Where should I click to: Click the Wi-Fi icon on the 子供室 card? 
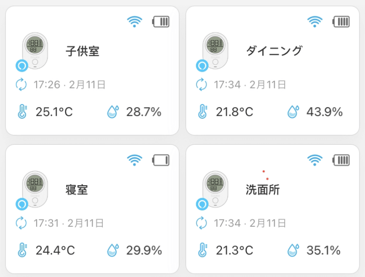pyautogui.click(x=135, y=21)
